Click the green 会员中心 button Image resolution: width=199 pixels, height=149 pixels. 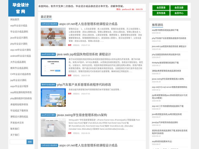(179, 13)
